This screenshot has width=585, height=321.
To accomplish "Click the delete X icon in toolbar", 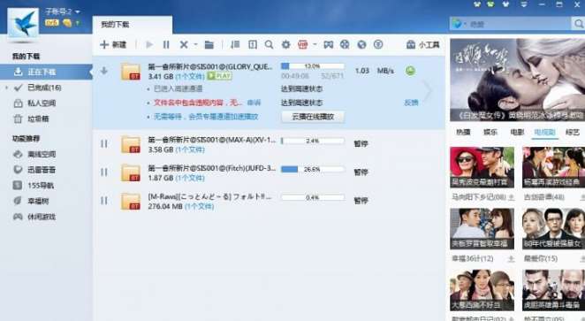I will point(184,45).
